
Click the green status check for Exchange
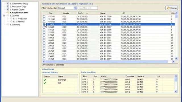coord(45,80)
